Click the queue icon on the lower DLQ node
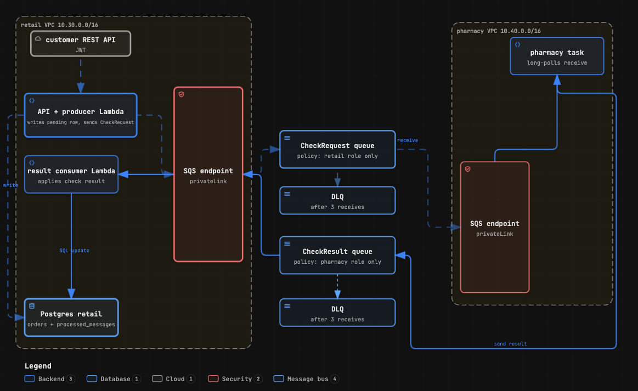638x391 pixels. pos(287,306)
